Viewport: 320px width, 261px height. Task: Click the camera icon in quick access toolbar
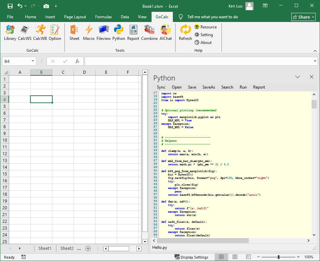[x=46, y=6]
